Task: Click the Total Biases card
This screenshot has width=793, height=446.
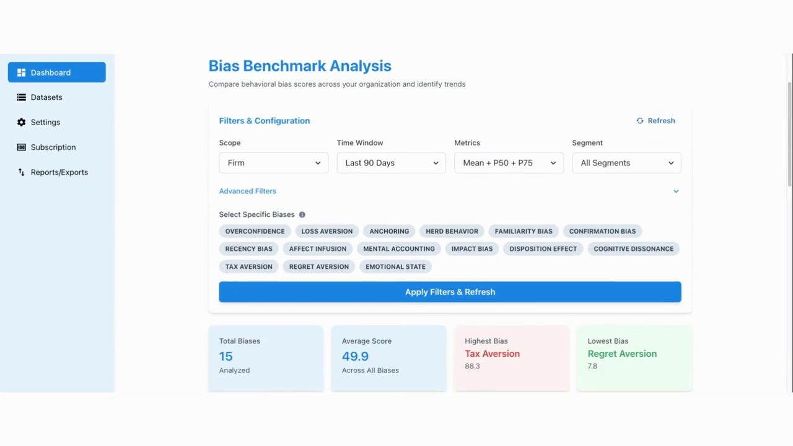Action: pos(266,358)
